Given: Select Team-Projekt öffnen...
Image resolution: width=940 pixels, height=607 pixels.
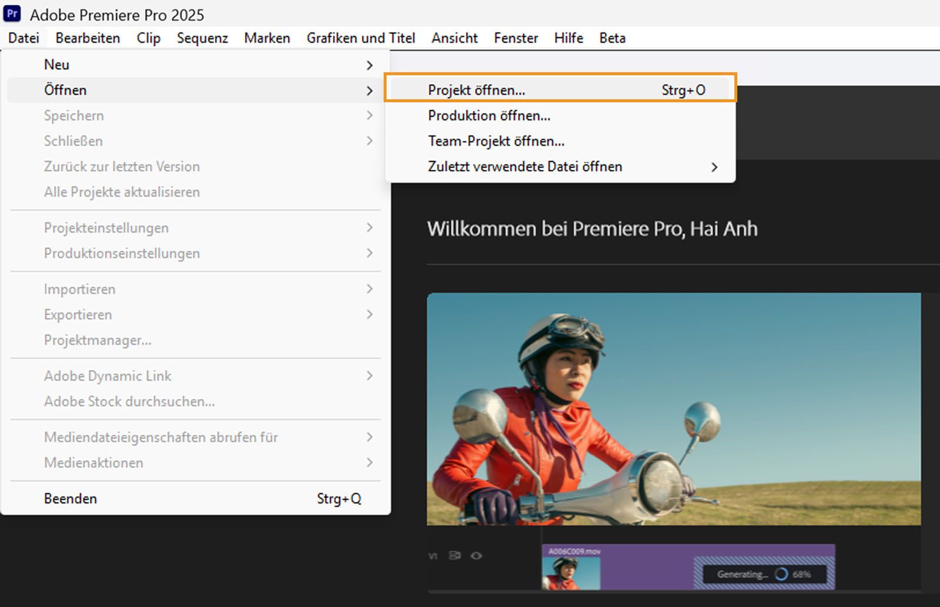Looking at the screenshot, I should pyautogui.click(x=560, y=141).
